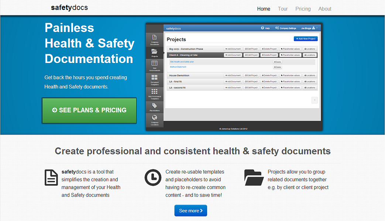Click the Help question mark icon
Viewport: 385px width, 221px height.
(x=262, y=28)
